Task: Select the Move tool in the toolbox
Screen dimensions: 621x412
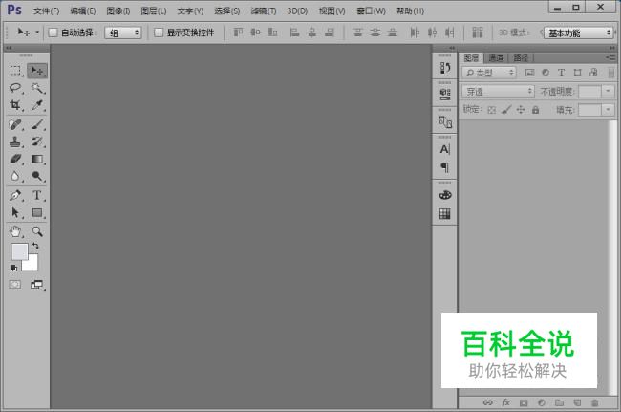Action: 37,71
